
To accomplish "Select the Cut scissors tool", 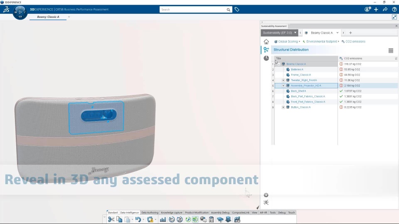I will pyautogui.click(x=111, y=219).
